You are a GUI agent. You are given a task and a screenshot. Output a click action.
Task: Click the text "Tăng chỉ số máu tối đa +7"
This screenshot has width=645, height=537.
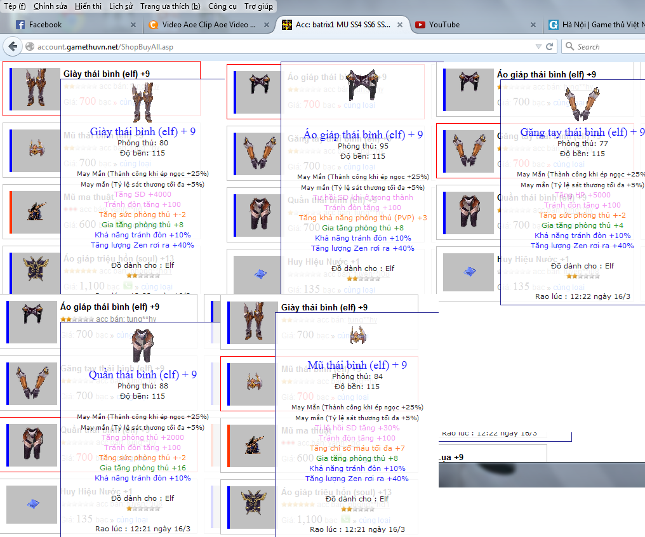point(357,448)
